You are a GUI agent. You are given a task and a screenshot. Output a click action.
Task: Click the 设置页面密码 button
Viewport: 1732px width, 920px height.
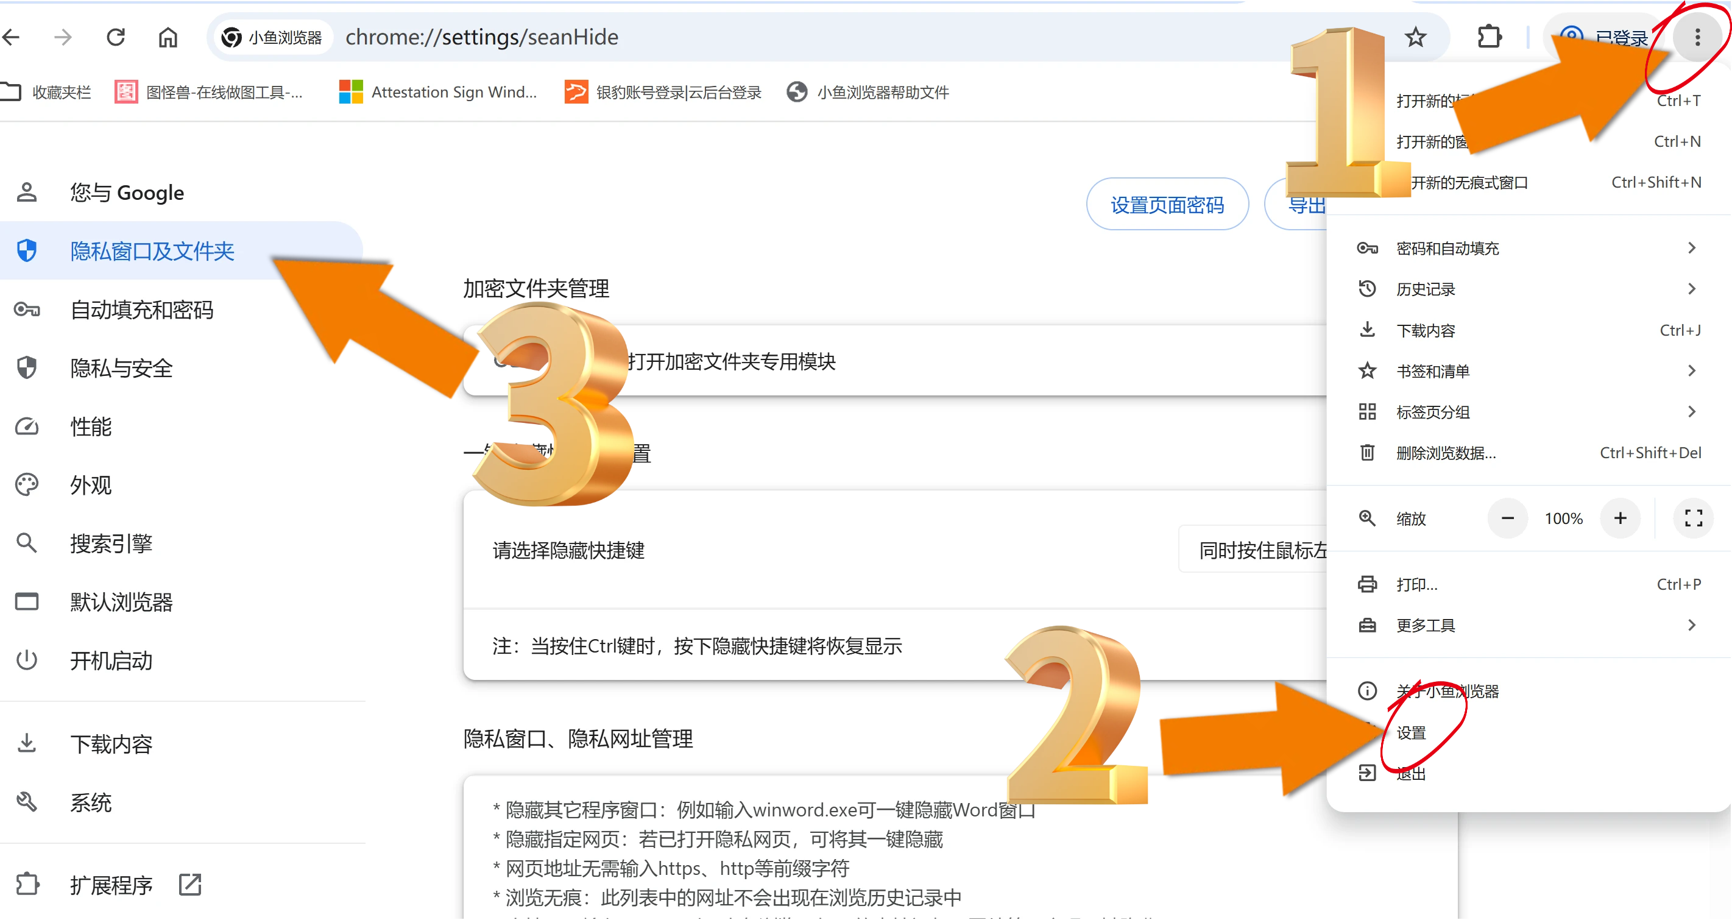pyautogui.click(x=1167, y=205)
